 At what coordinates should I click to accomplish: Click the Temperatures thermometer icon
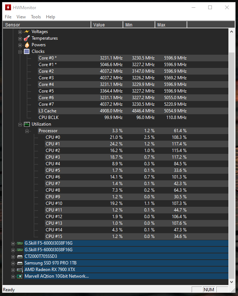26,38
